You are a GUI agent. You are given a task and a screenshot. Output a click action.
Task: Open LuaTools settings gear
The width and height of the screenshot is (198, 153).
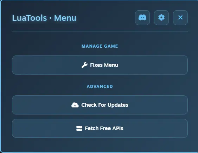pyautogui.click(x=161, y=18)
